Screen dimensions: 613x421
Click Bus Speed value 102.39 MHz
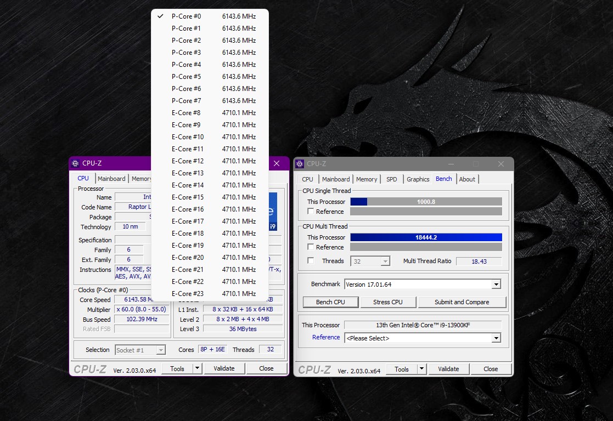click(142, 319)
